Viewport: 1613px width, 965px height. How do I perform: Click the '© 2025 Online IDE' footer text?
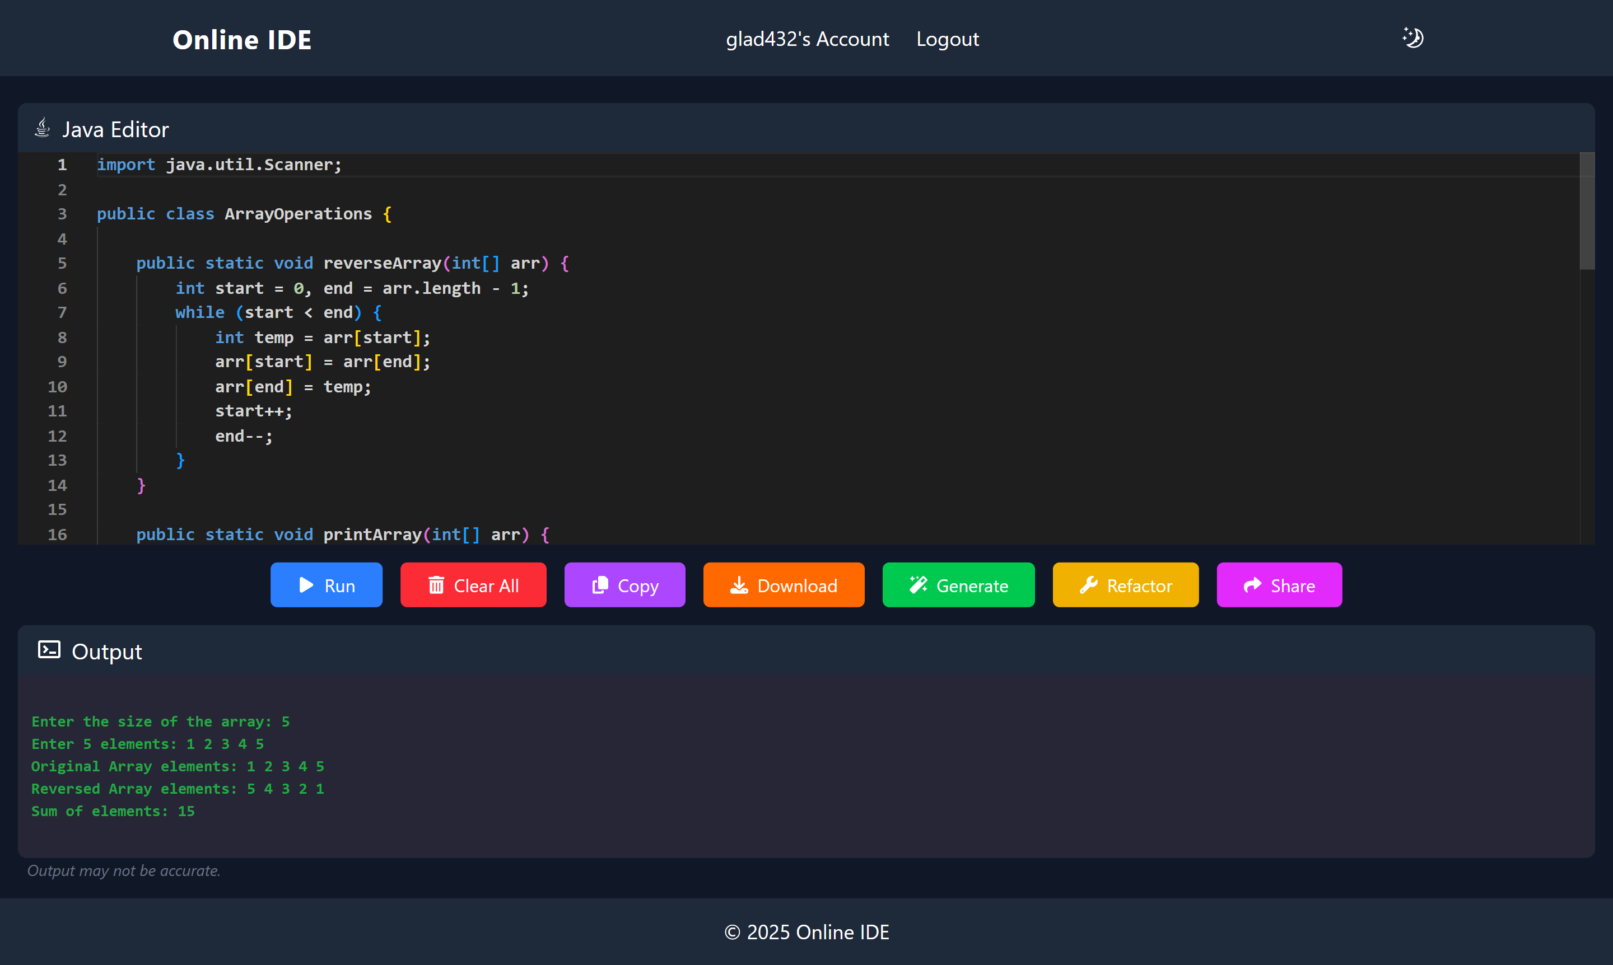pyautogui.click(x=807, y=932)
